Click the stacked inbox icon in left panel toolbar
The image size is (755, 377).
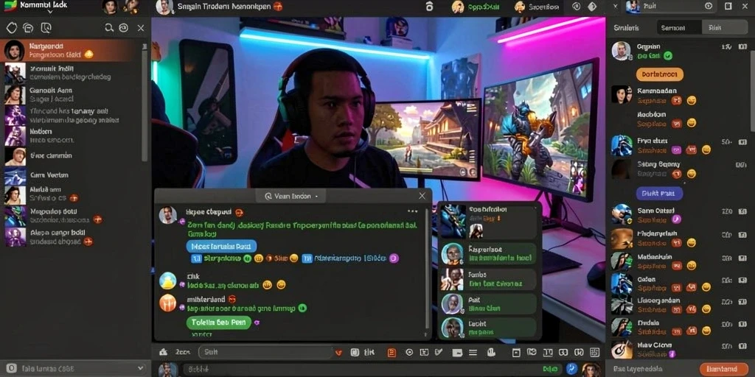pos(29,29)
